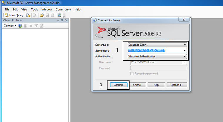Click the Help button in the dialog
The width and height of the screenshot is (223, 122).
coord(156,85)
